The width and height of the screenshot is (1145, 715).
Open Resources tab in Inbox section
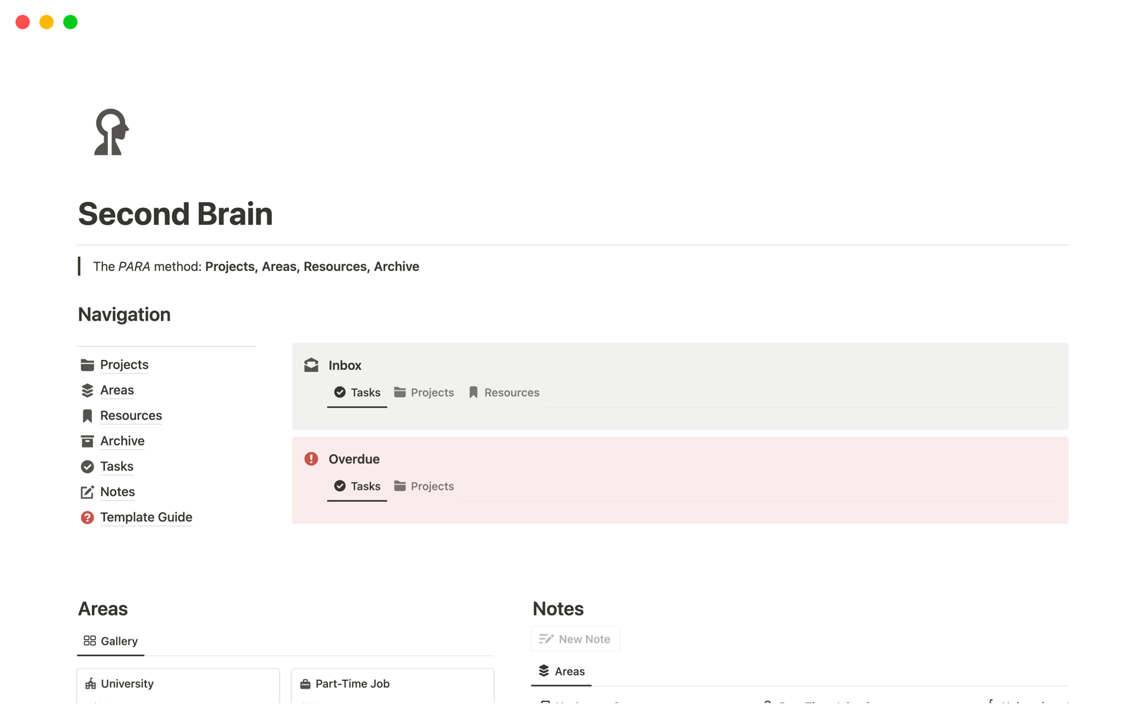click(511, 392)
